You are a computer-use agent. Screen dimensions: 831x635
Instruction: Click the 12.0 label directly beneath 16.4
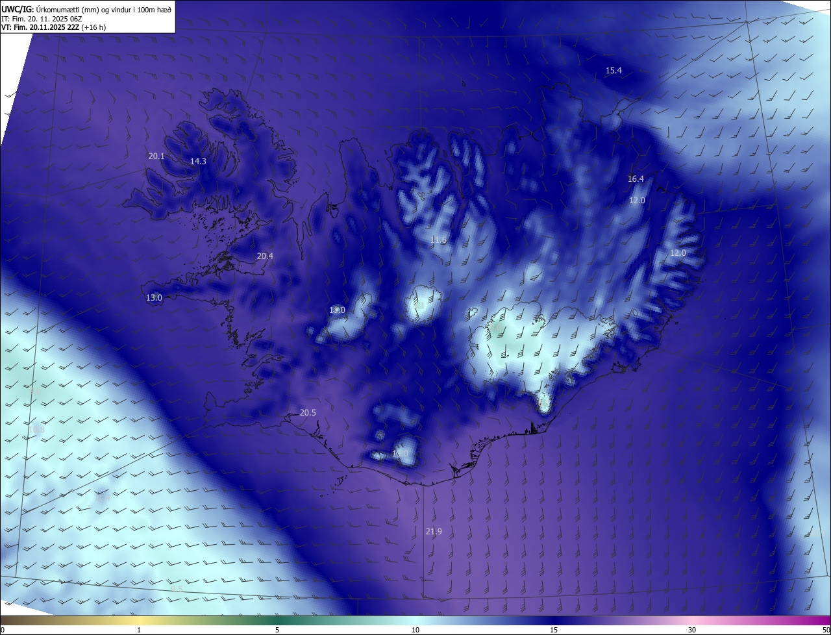pos(637,200)
